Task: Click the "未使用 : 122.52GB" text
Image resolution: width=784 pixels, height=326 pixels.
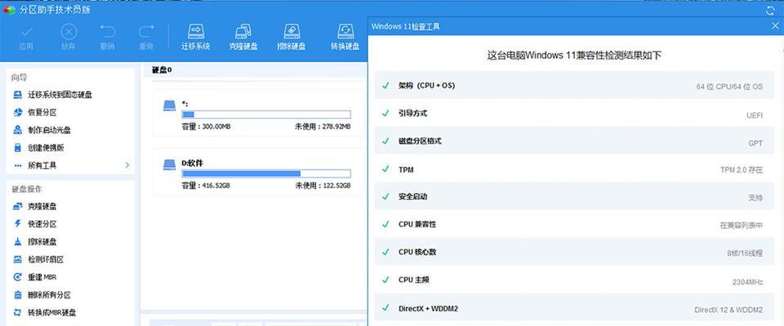Action: [323, 186]
